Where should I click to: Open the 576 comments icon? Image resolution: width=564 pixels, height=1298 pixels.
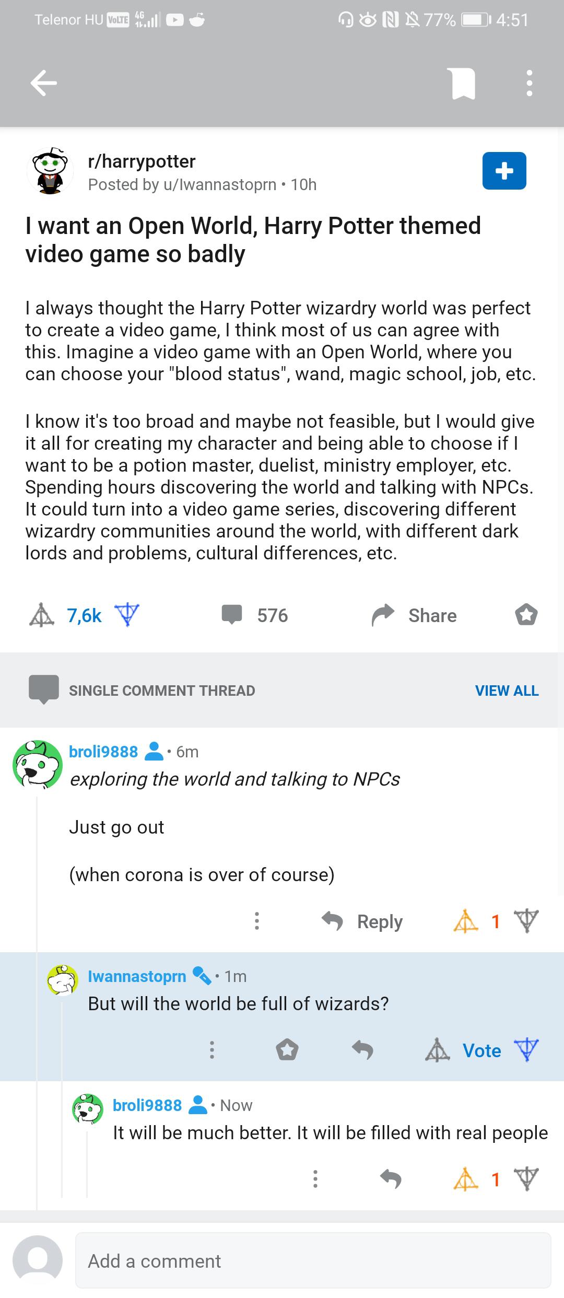[x=232, y=615]
